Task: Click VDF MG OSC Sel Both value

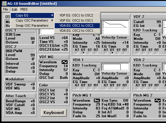Action: coord(64,78)
